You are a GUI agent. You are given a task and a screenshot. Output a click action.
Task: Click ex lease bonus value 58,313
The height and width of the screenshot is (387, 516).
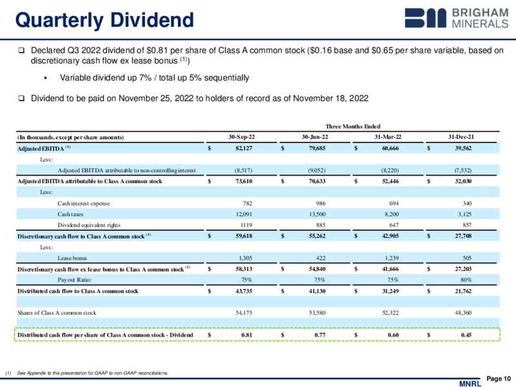tap(244, 269)
